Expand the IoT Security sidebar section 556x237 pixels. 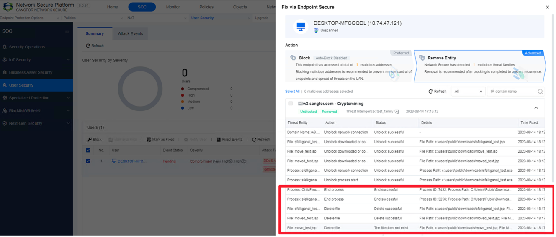68,60
